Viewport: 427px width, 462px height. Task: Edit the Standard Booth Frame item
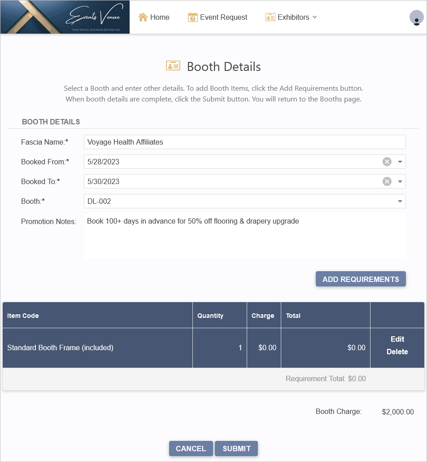click(x=397, y=339)
